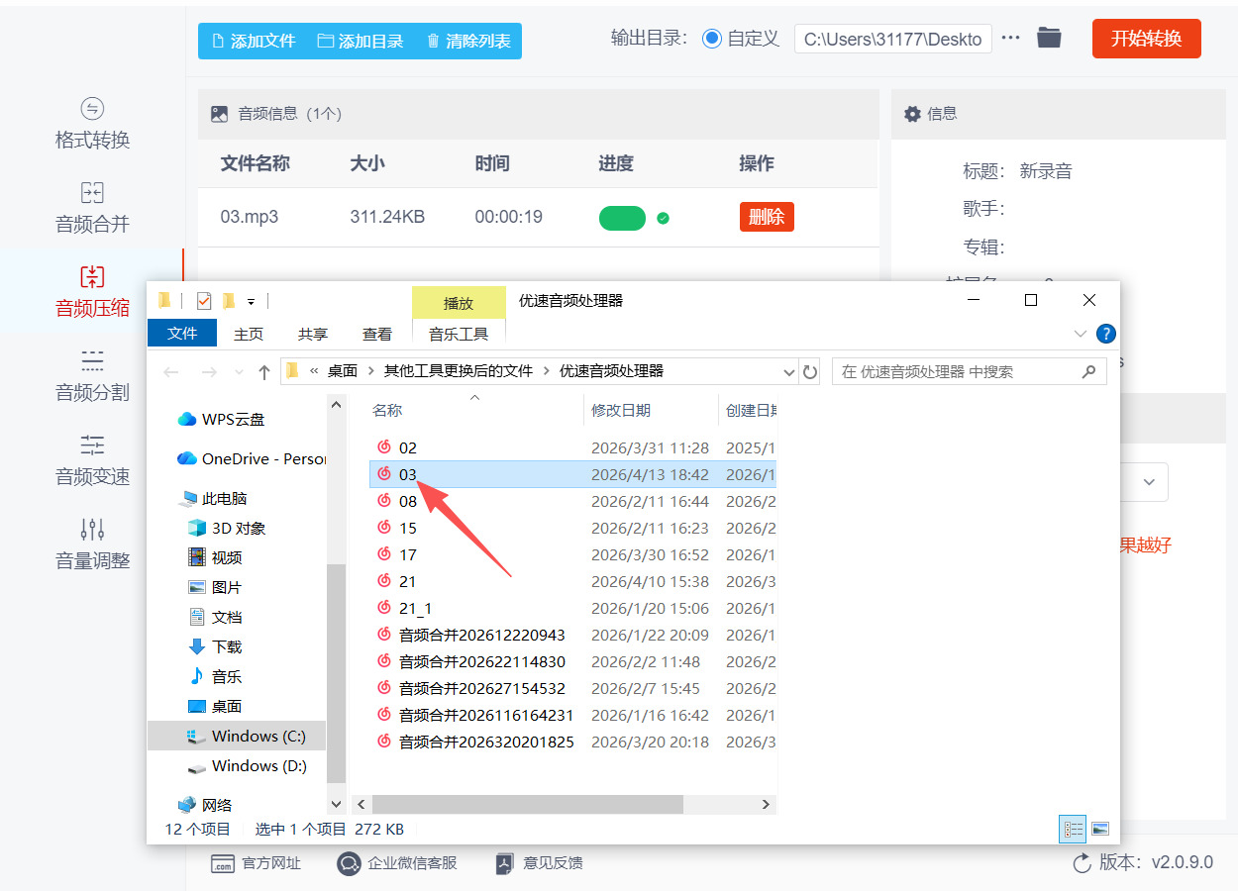Image resolution: width=1238 pixels, height=891 pixels.
Task: Click the Explorer back arrow
Action: tap(171, 372)
